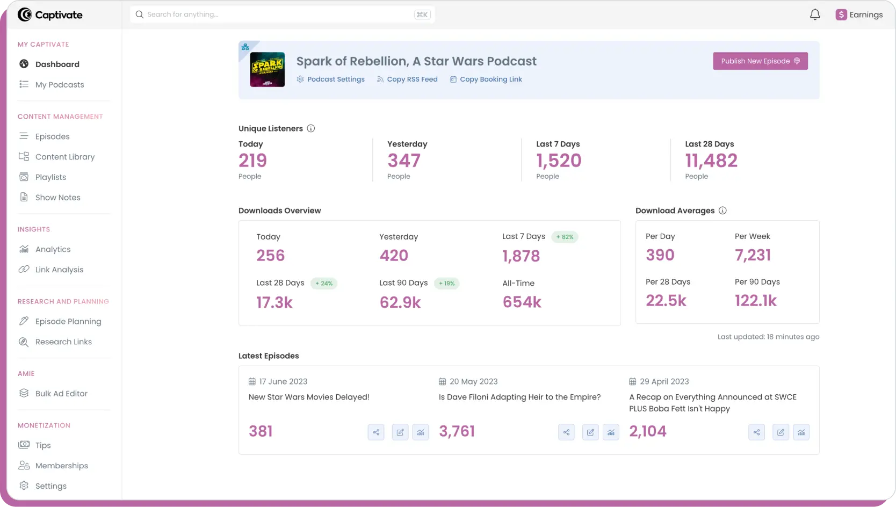Click the Spark of Rebellion podcast artwork
Image resolution: width=896 pixels, height=507 pixels.
(x=268, y=70)
